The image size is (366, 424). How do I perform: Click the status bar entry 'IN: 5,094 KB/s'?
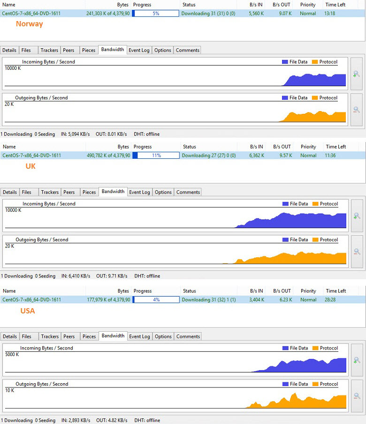coord(75,134)
